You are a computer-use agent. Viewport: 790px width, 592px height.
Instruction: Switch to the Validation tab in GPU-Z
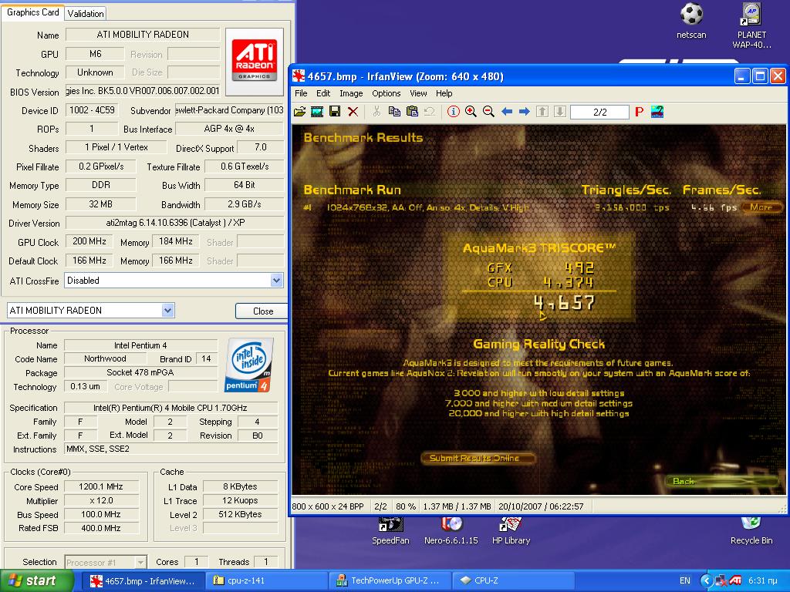point(86,14)
